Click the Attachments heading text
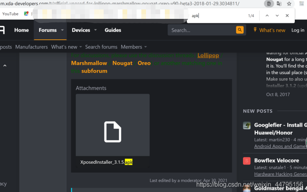 [x=91, y=88]
